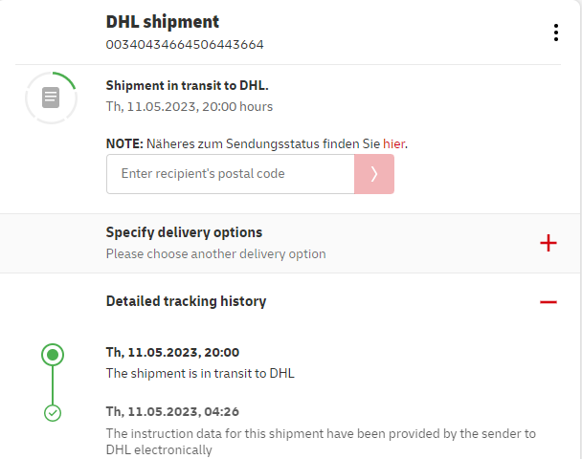The height and width of the screenshot is (459, 582).
Task: Focus the recipient's postal code field
Action: tap(230, 174)
